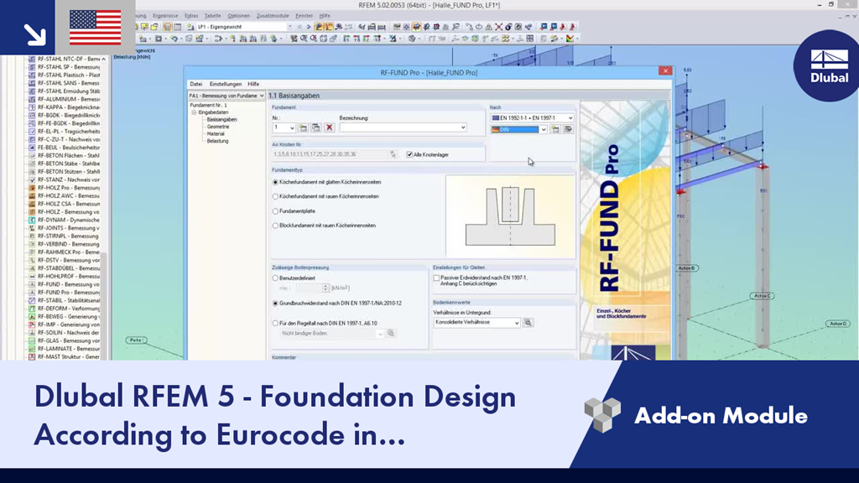Click the RF-HOLZ Pro module icon

pyautogui.click(x=32, y=188)
